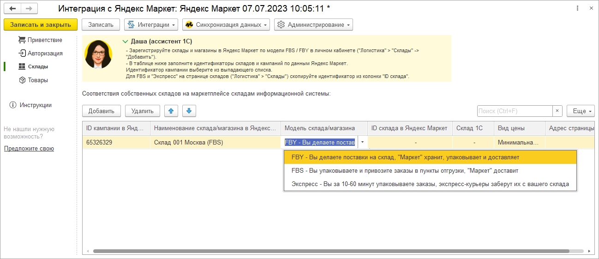Collapse the Даша assistant hint panel
This screenshot has width=599, height=259.
point(125,42)
